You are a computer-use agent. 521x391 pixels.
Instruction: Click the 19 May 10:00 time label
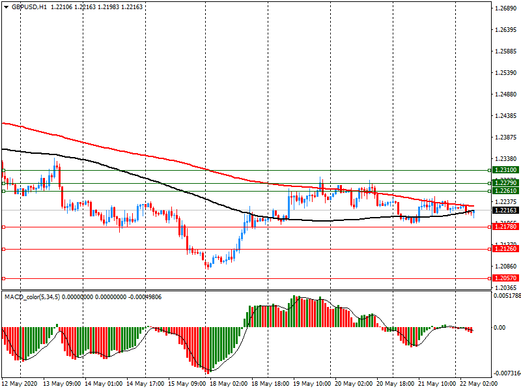pyautogui.click(x=312, y=383)
